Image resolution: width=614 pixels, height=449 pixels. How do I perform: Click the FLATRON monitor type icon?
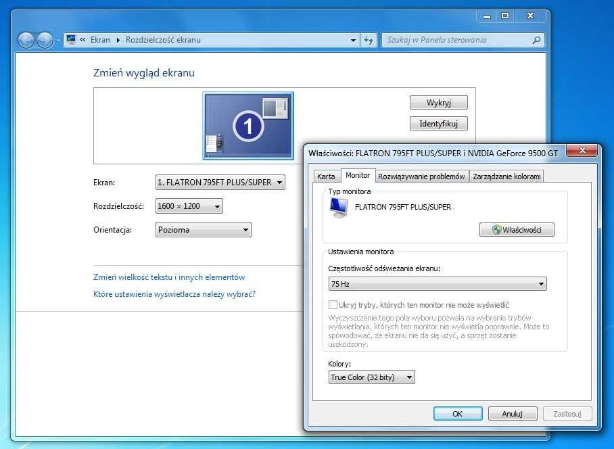(x=339, y=207)
